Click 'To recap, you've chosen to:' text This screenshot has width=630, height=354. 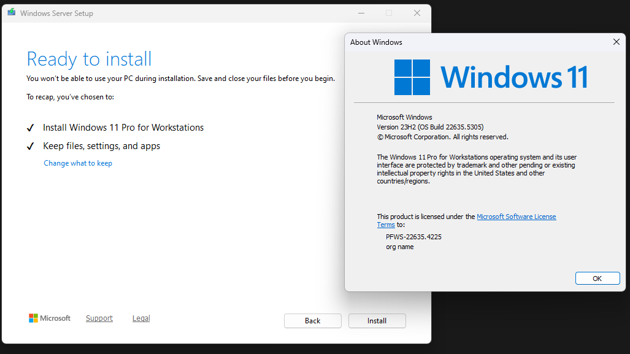point(71,97)
